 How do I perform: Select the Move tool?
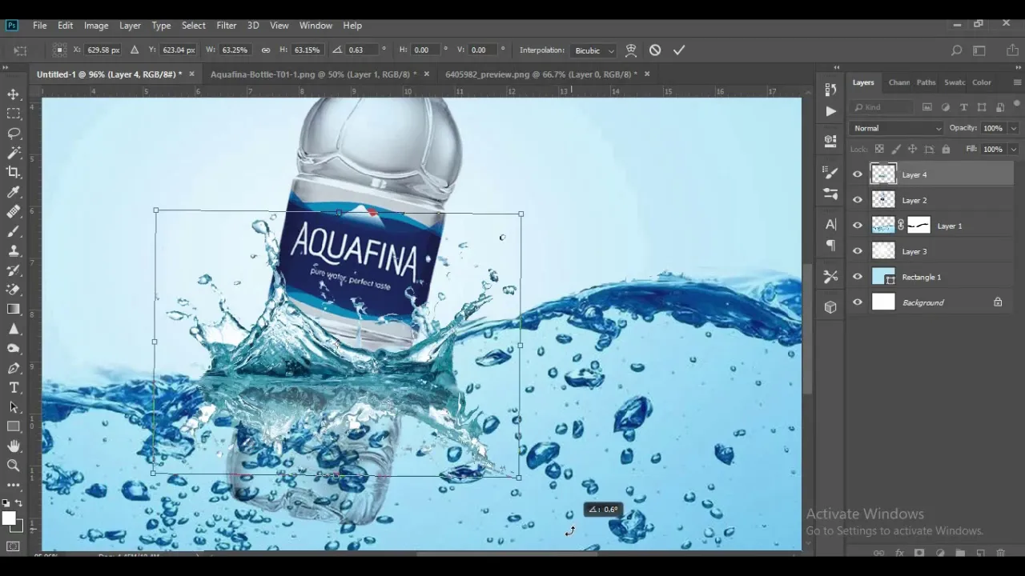[x=14, y=94]
